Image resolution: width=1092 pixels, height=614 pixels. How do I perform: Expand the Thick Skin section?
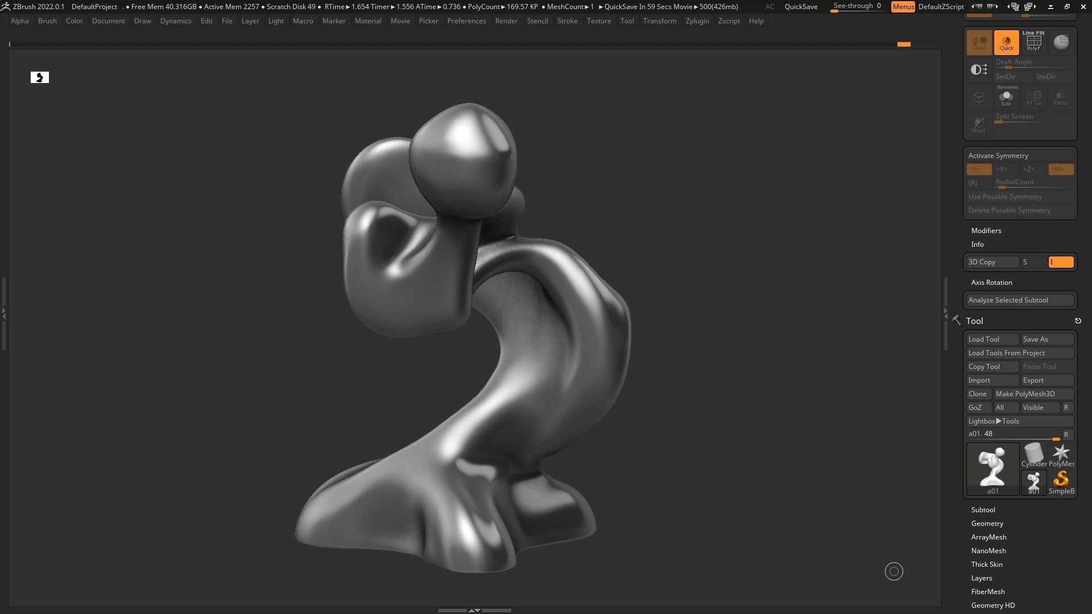click(987, 565)
